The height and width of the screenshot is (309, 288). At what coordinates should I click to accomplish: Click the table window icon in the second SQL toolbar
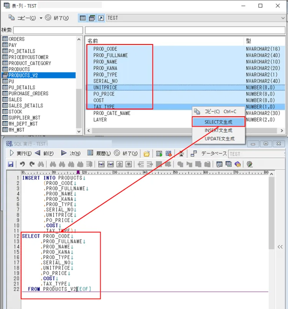(x=219, y=164)
